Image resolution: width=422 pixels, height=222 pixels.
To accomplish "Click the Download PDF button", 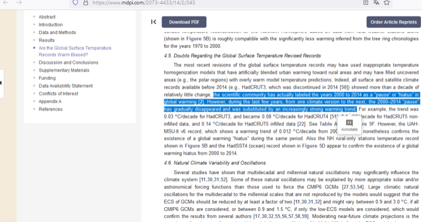I will (x=184, y=22).
